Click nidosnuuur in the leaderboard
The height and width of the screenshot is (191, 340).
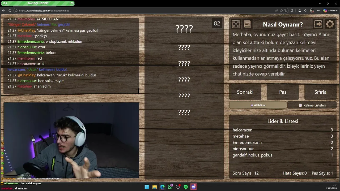243,149
